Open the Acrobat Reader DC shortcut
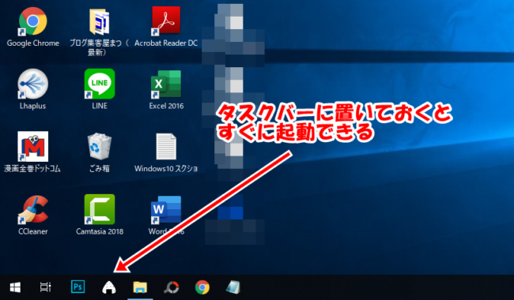 pyautogui.click(x=166, y=21)
